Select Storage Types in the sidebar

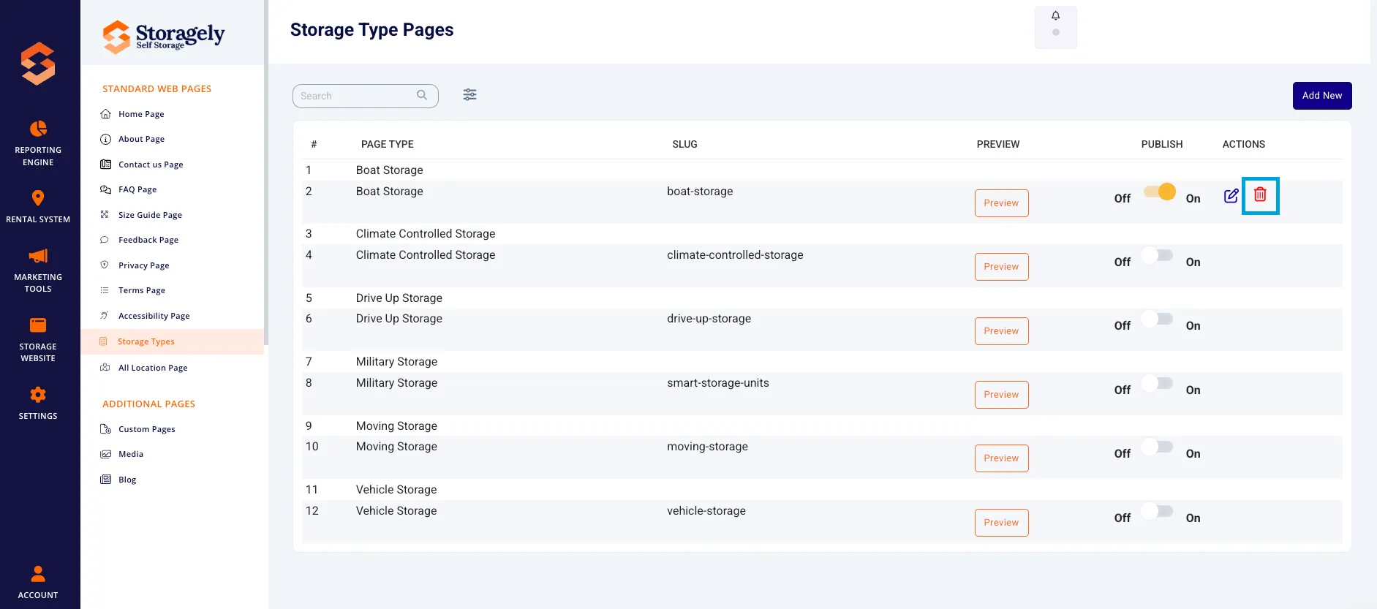[x=173, y=341]
